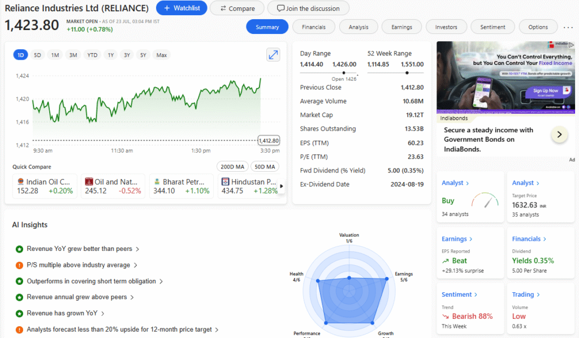Select the 1D time range

[20, 55]
